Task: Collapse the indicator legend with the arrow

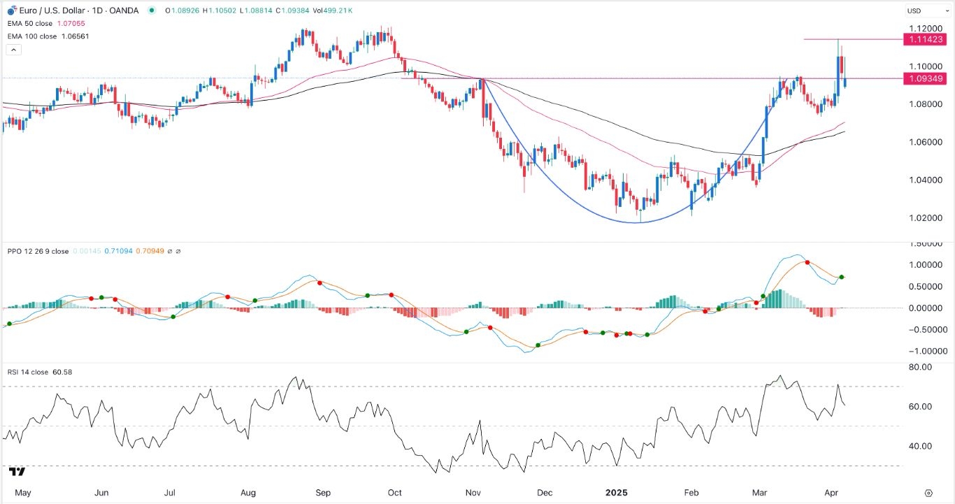Action: tap(12, 50)
